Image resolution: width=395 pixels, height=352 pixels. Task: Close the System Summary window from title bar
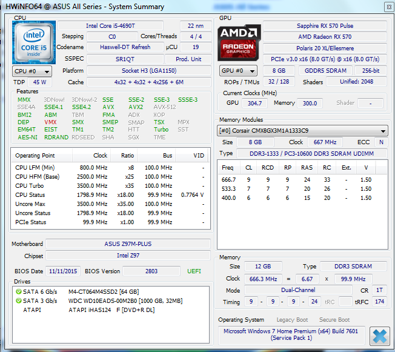[x=389, y=7]
